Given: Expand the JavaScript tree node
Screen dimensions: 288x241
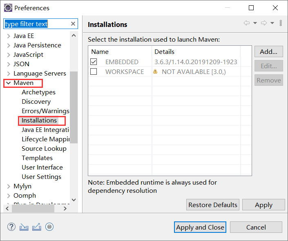Looking at the screenshot, I should click(x=9, y=55).
